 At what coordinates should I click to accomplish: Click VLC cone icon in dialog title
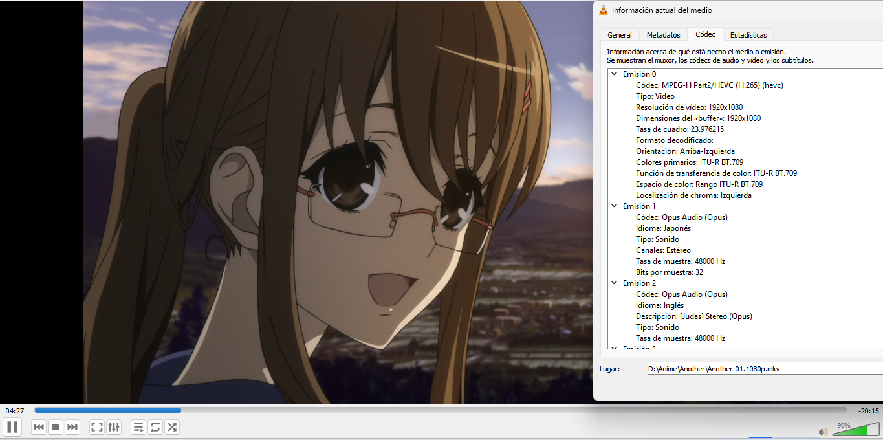[604, 10]
